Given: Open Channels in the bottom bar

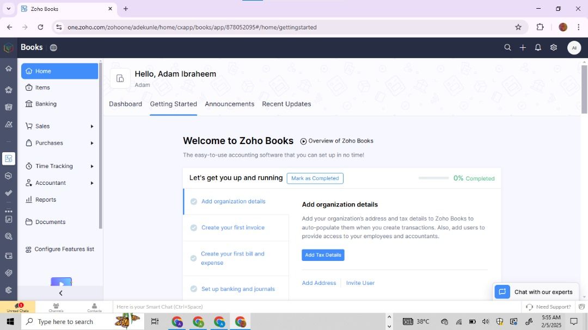Looking at the screenshot, I should click(56, 307).
